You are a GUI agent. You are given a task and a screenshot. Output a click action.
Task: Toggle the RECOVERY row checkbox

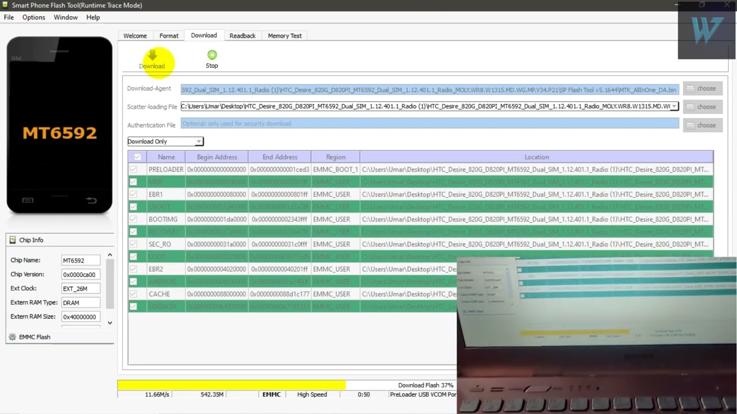pyautogui.click(x=134, y=232)
